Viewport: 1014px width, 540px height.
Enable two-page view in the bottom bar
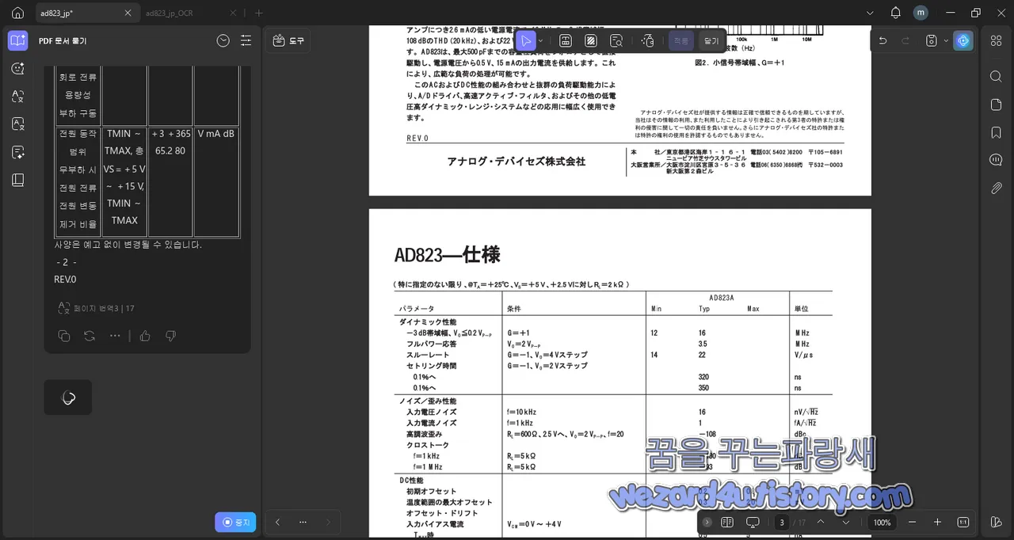727,522
